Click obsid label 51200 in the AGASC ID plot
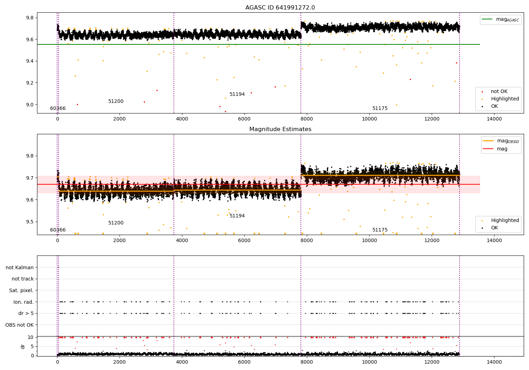This screenshot has height=370, width=529. pyautogui.click(x=116, y=101)
